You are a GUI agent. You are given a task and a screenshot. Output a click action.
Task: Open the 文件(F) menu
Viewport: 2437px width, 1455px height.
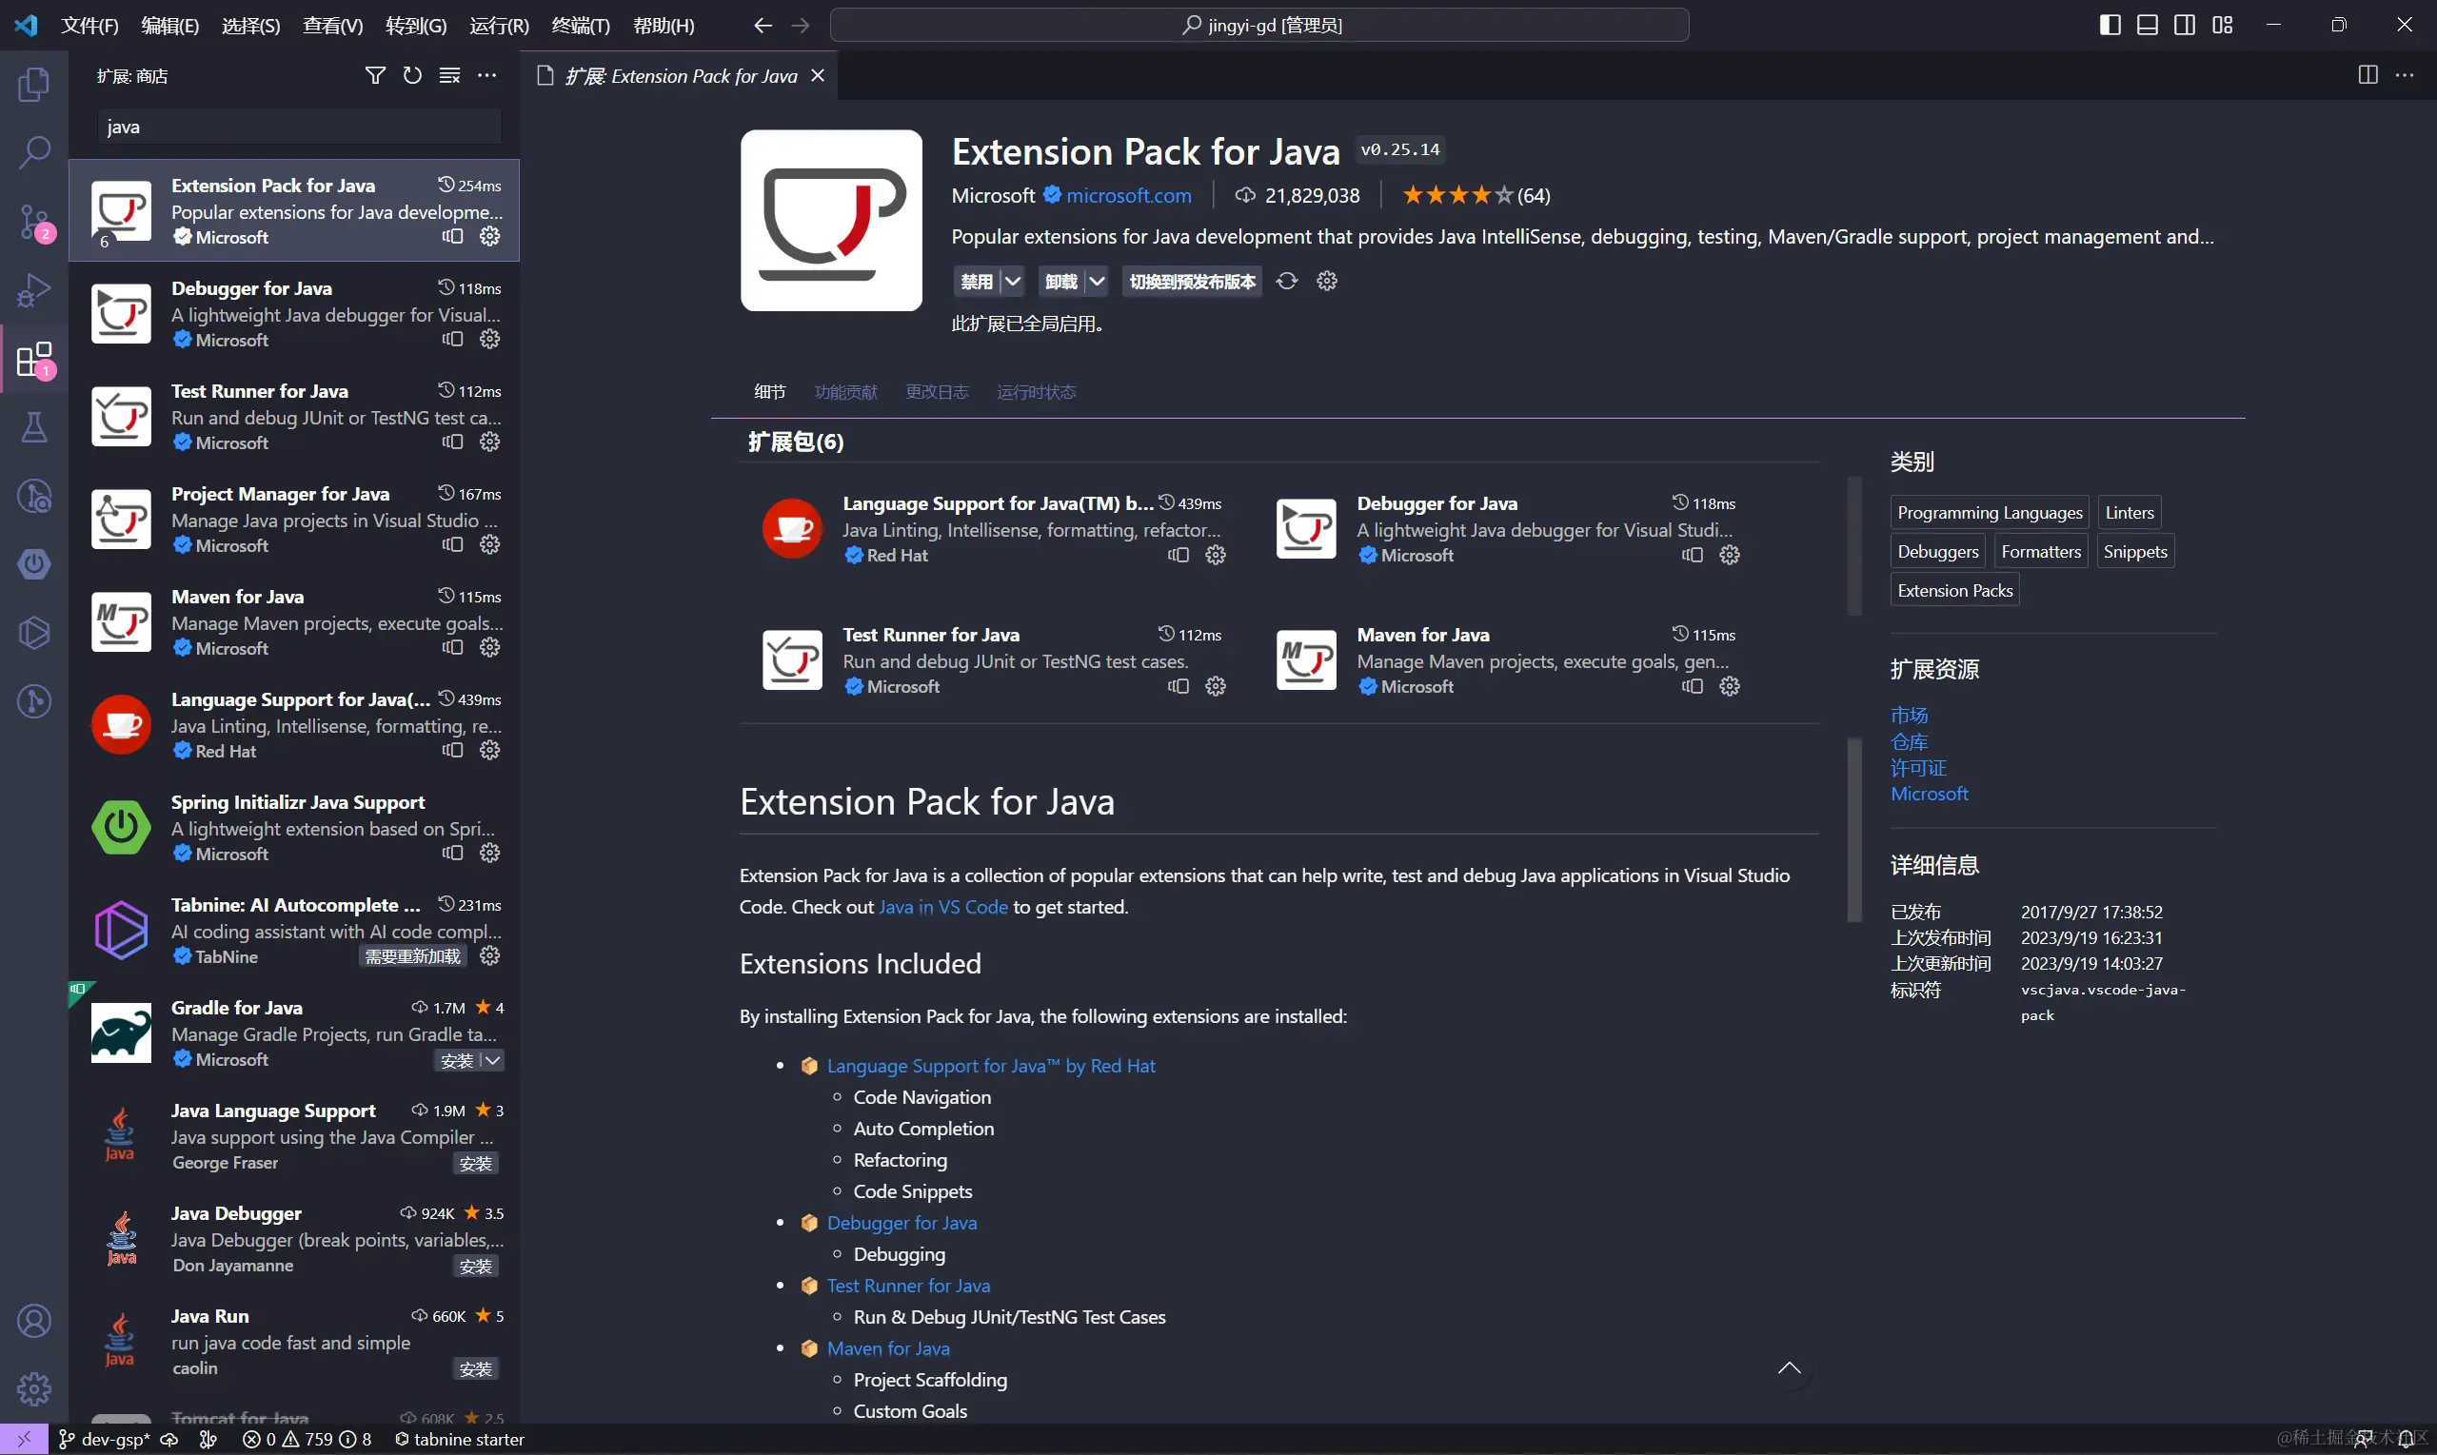pos(89,26)
